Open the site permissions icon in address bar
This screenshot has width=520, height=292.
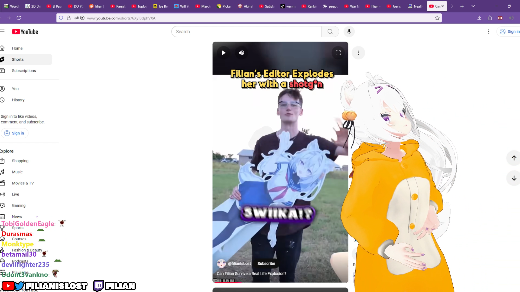coord(76,18)
